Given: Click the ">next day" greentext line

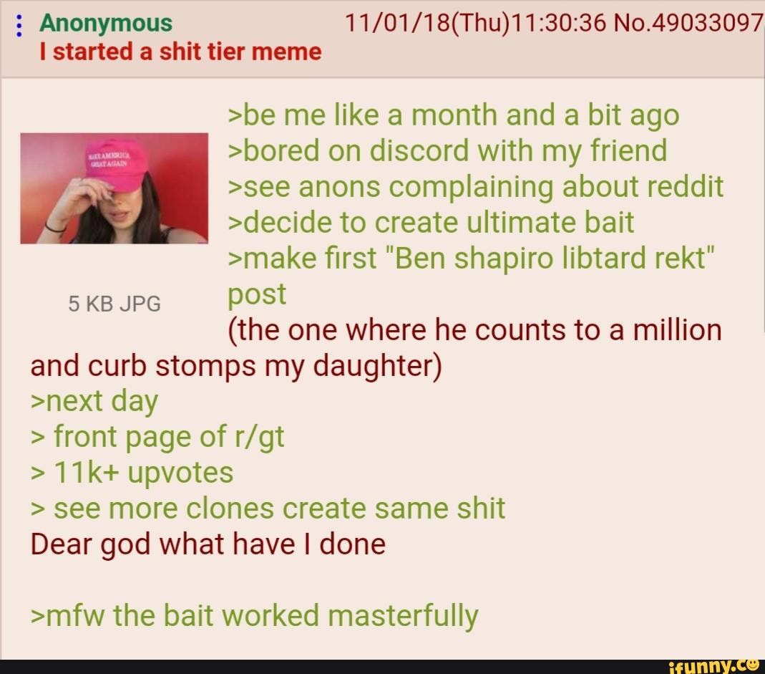Looking at the screenshot, I should tap(94, 402).
